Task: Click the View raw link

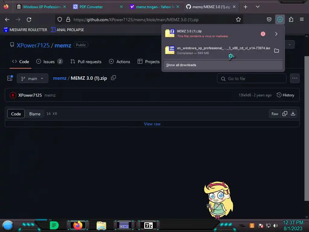Action: pos(152,124)
